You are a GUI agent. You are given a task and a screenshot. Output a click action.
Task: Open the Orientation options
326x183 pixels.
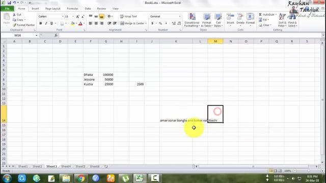(x=110, y=16)
